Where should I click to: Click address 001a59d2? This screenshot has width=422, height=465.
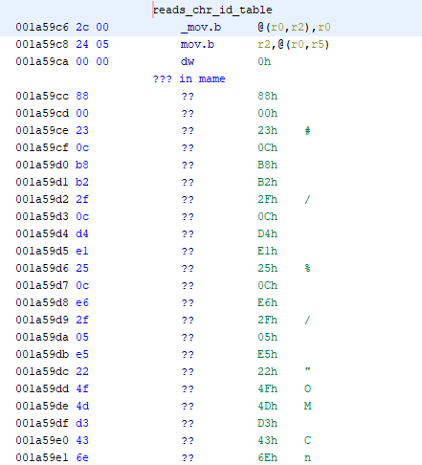[x=42, y=200]
